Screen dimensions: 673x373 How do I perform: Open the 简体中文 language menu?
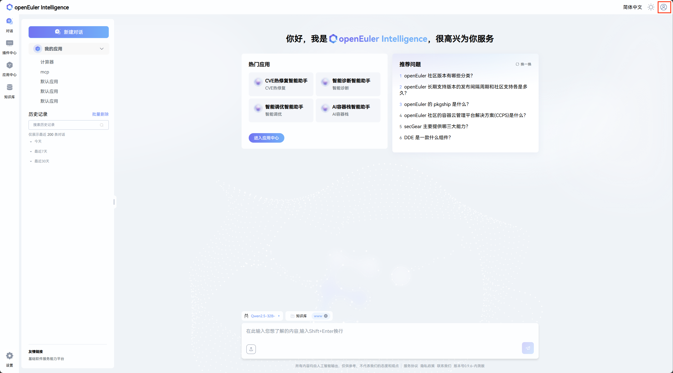point(633,7)
